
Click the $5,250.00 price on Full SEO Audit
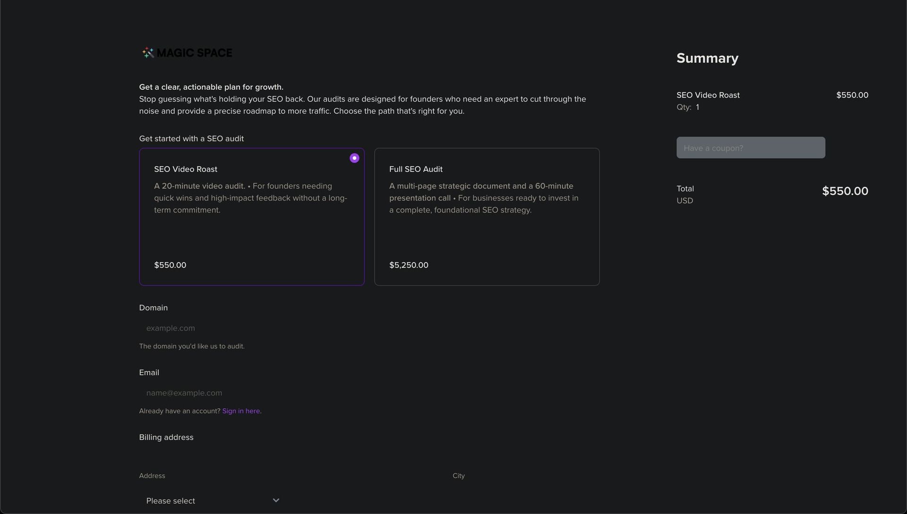(409, 265)
